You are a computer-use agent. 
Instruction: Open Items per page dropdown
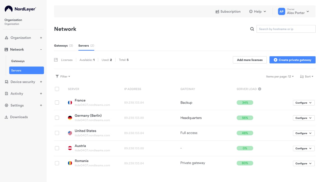280,77
